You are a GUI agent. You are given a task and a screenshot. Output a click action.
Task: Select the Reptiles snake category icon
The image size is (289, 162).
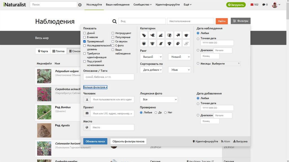(x=161, y=35)
